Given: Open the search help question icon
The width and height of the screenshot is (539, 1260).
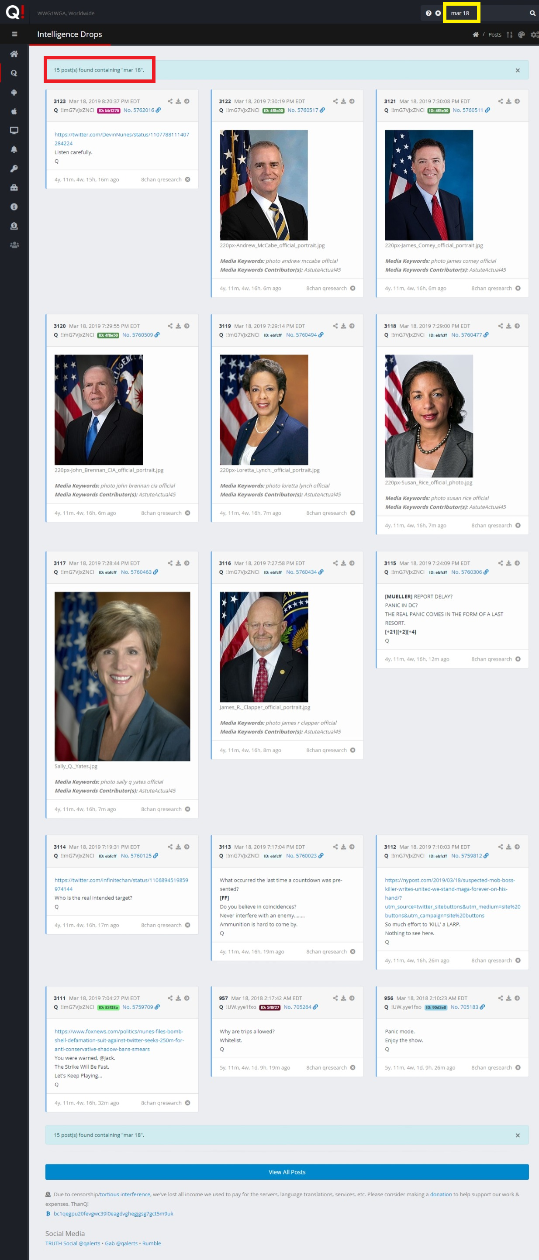Looking at the screenshot, I should (428, 13).
